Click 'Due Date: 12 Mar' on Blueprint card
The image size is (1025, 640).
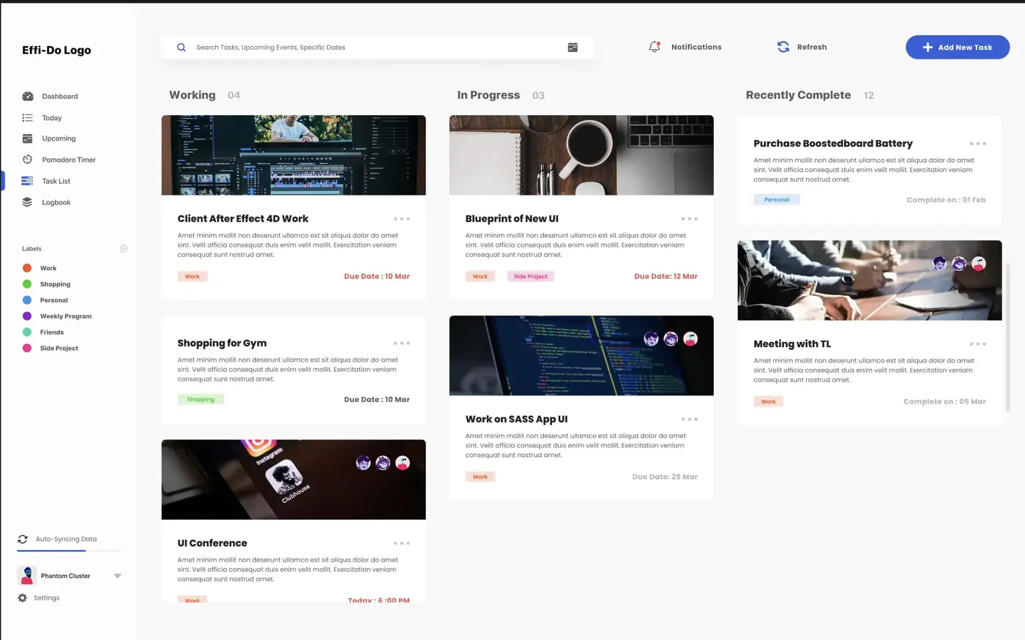(x=666, y=277)
